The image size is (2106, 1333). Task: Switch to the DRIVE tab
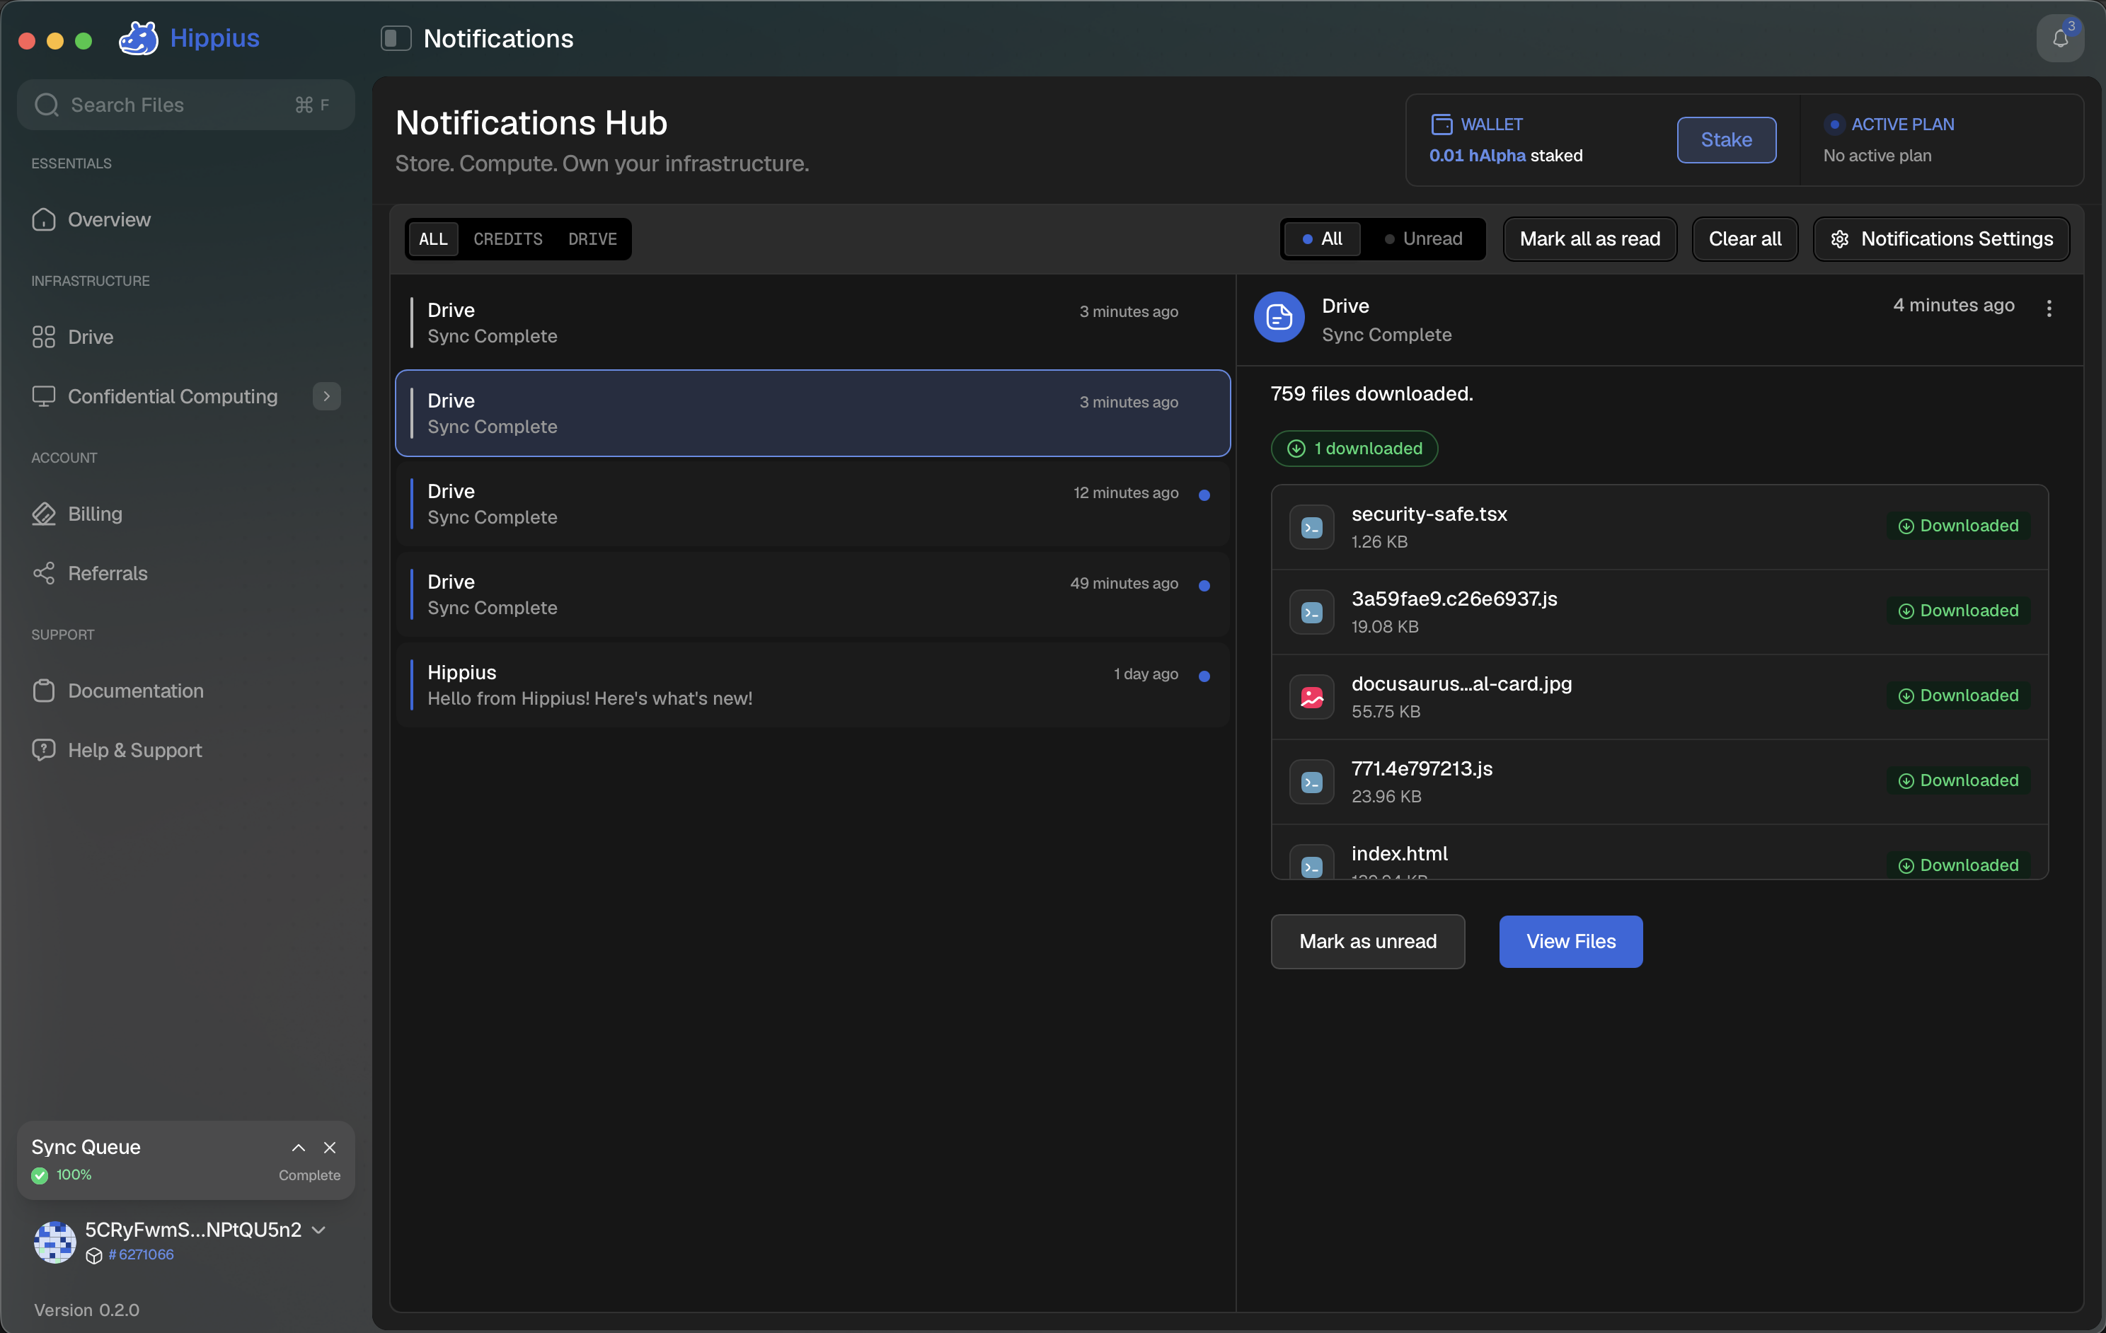592,238
